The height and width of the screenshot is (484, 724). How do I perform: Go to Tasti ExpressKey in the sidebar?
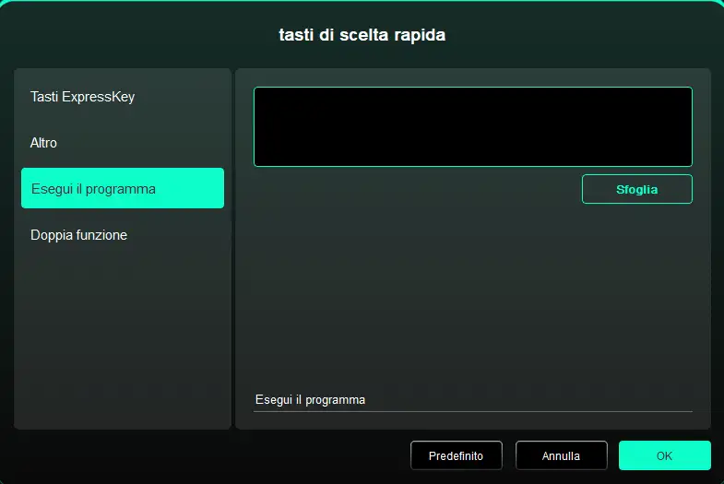coord(123,97)
